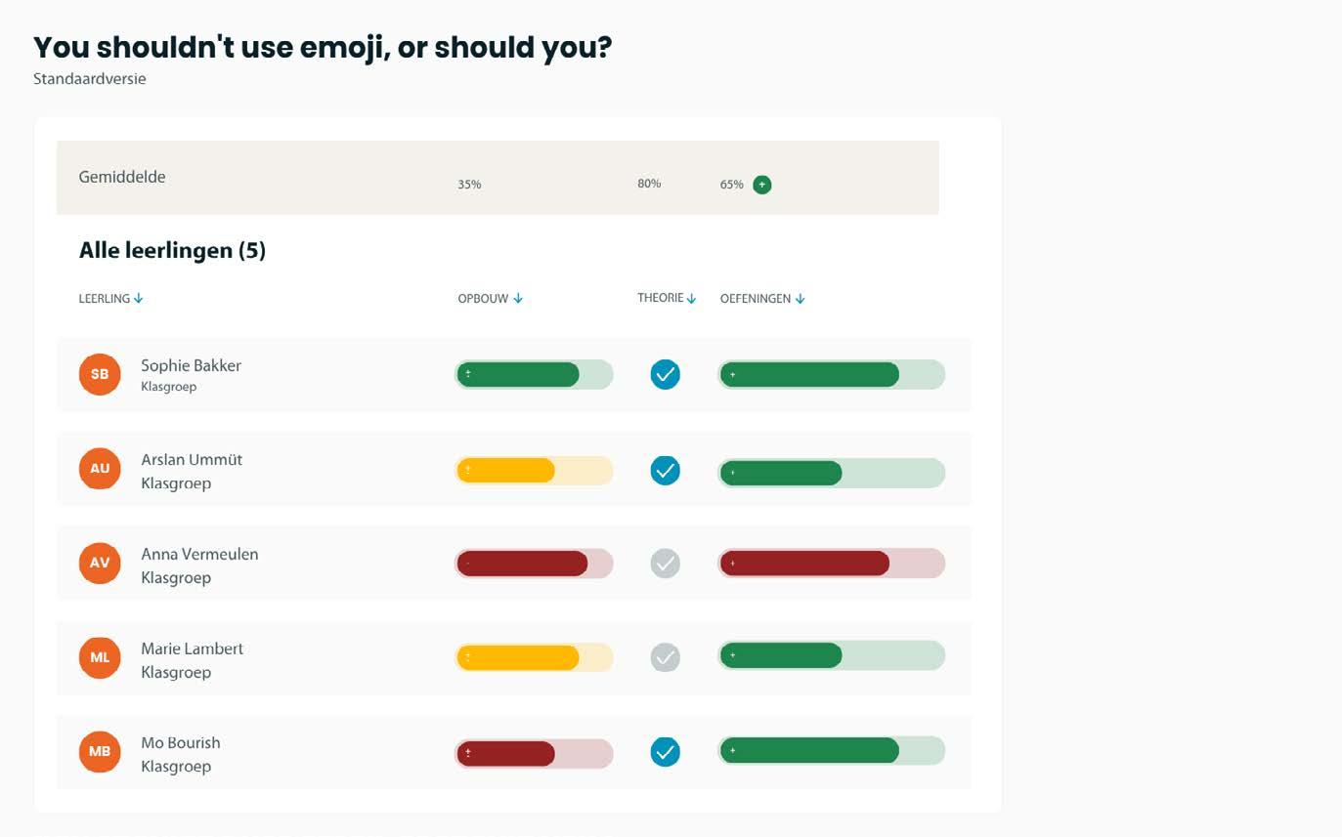Click Mo Bourish's MB avatar icon
Viewport: 1342px width, 837px height.
point(100,751)
